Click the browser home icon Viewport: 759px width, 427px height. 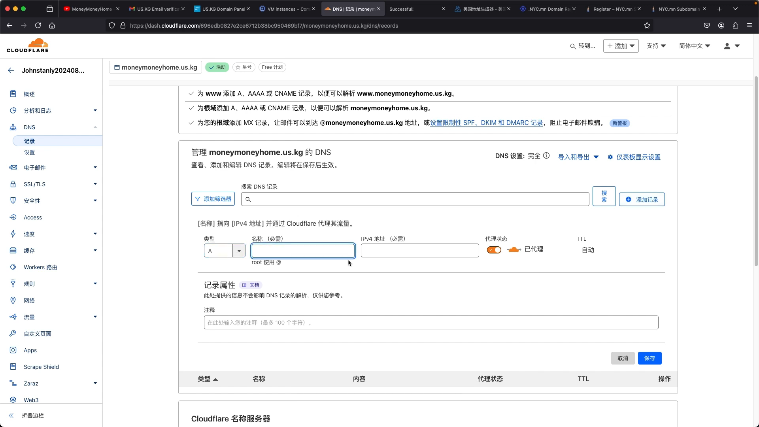click(52, 25)
